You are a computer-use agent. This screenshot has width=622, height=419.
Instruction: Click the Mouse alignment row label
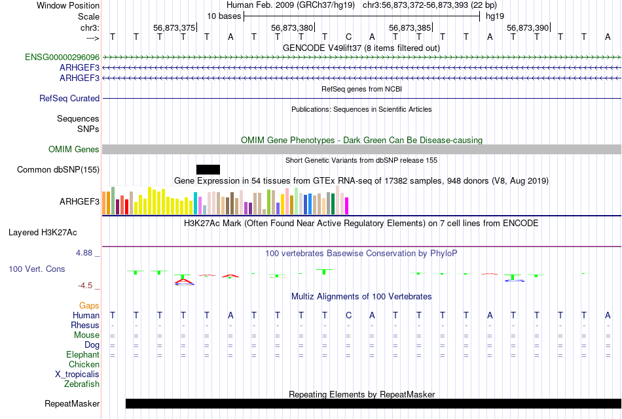[86, 335]
